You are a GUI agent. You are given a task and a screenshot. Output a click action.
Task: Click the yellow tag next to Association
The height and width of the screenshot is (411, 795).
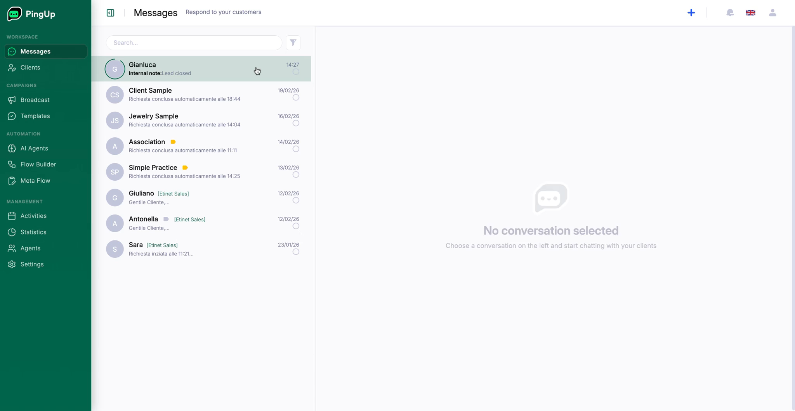coord(173,142)
